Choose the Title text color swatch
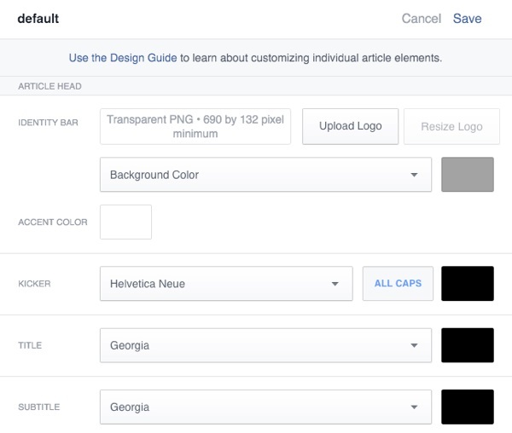512x433 pixels. (x=467, y=346)
